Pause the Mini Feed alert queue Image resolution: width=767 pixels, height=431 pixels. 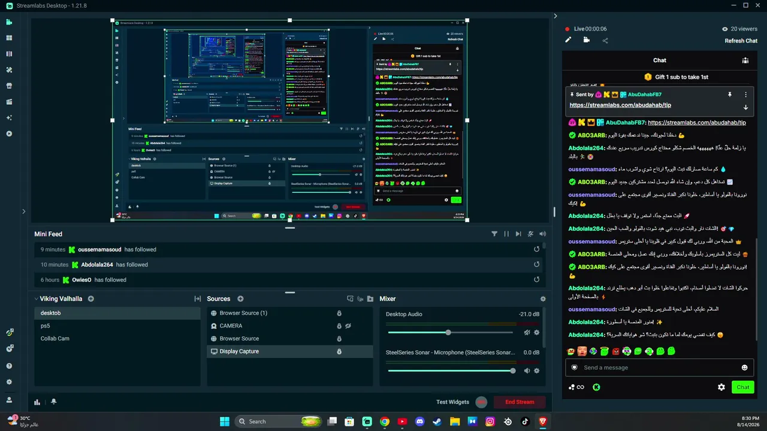(x=506, y=234)
